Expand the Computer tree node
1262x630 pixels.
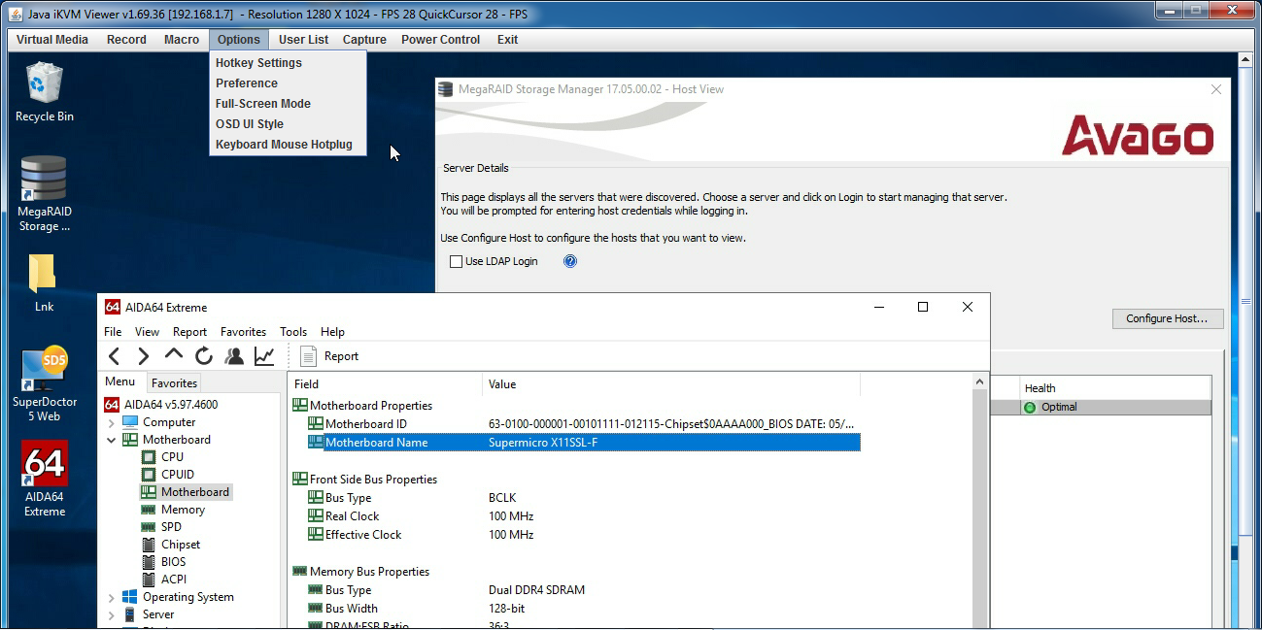tap(112, 423)
